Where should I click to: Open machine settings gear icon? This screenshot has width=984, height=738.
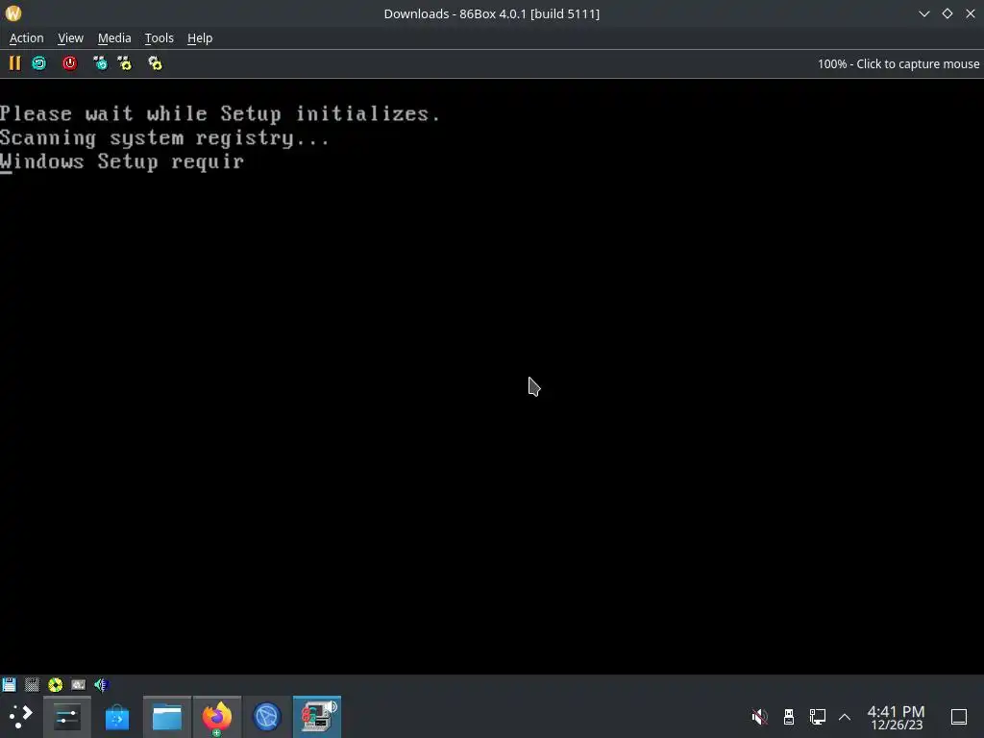(155, 63)
